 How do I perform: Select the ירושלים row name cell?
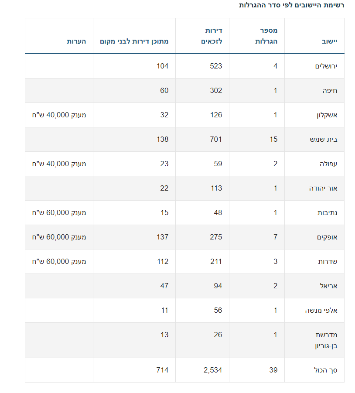pyautogui.click(x=327, y=66)
